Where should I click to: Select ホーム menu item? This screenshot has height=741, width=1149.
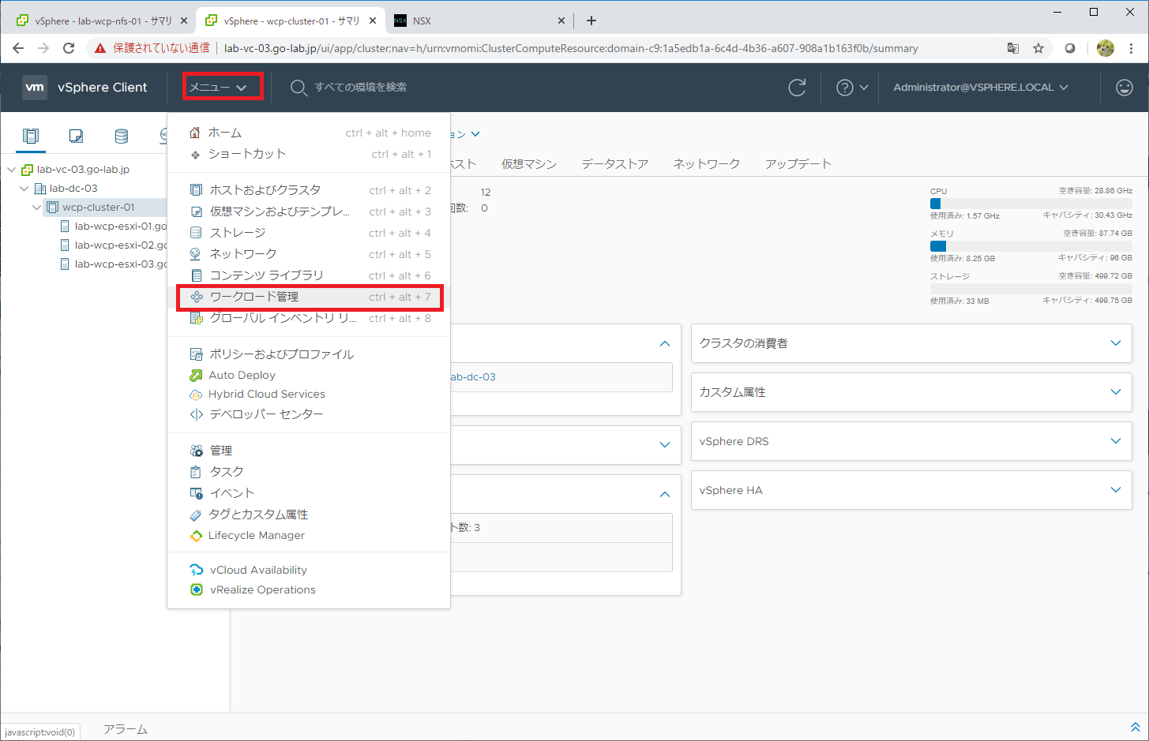[x=309, y=133]
